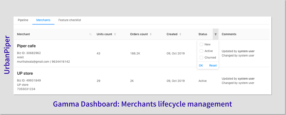Click the Status column filter icon
This screenshot has width=286, height=115.
click(x=216, y=34)
